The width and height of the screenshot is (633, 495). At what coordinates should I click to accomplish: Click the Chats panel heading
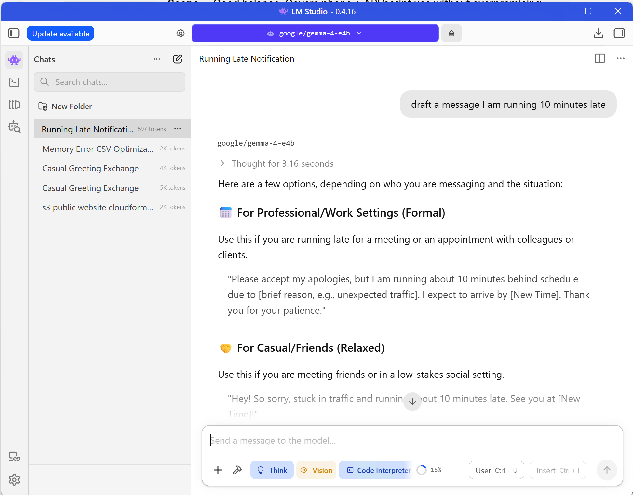click(x=45, y=59)
